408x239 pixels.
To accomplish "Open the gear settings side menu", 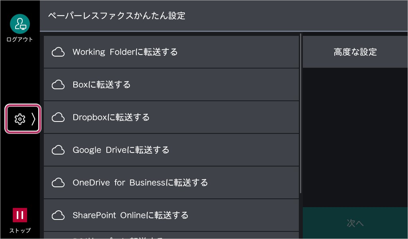I will point(23,119).
